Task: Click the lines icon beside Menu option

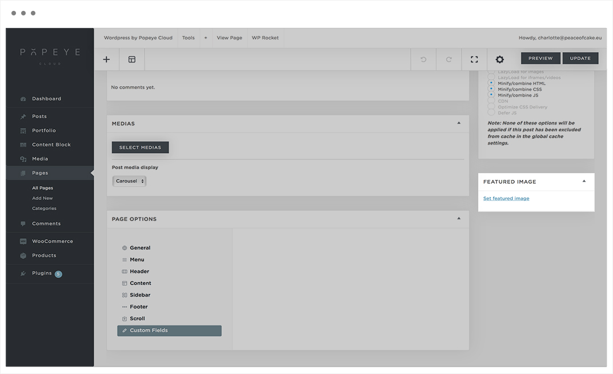Action: click(x=125, y=259)
